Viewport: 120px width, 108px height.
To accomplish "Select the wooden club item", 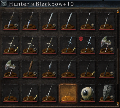I will coord(30,69).
